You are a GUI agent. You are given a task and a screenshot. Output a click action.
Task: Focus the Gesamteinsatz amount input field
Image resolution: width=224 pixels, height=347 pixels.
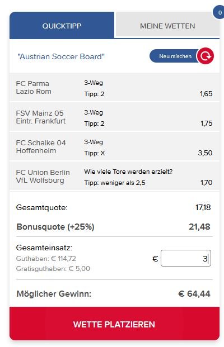pyautogui.click(x=186, y=258)
